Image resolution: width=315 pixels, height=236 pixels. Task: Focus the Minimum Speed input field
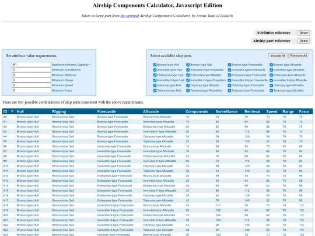click(32, 85)
